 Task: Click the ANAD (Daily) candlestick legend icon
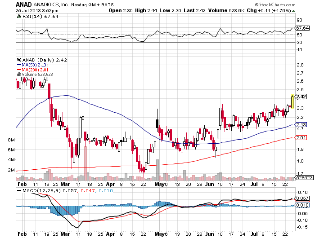19,60
